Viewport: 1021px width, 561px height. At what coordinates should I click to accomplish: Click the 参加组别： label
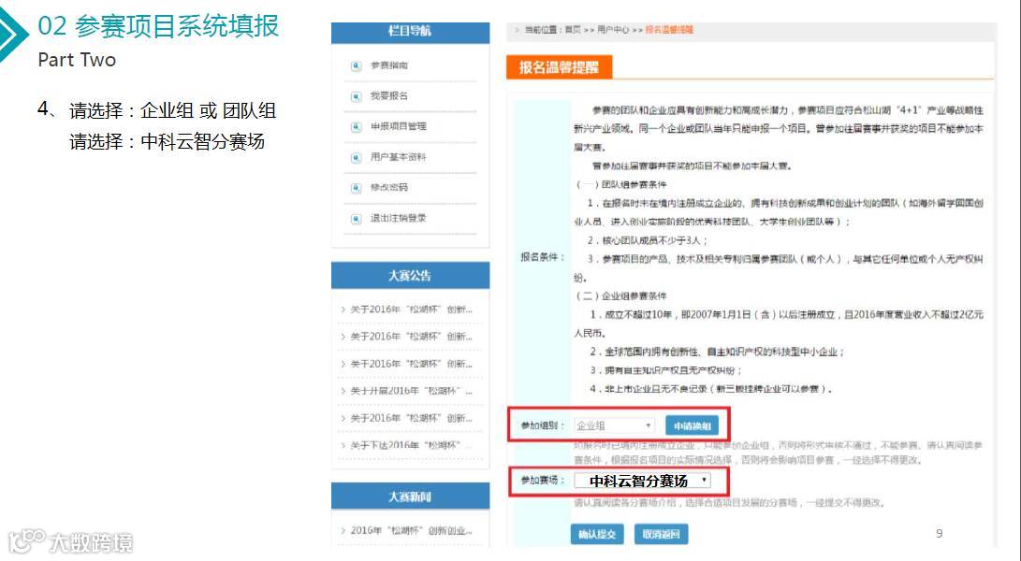(x=543, y=425)
